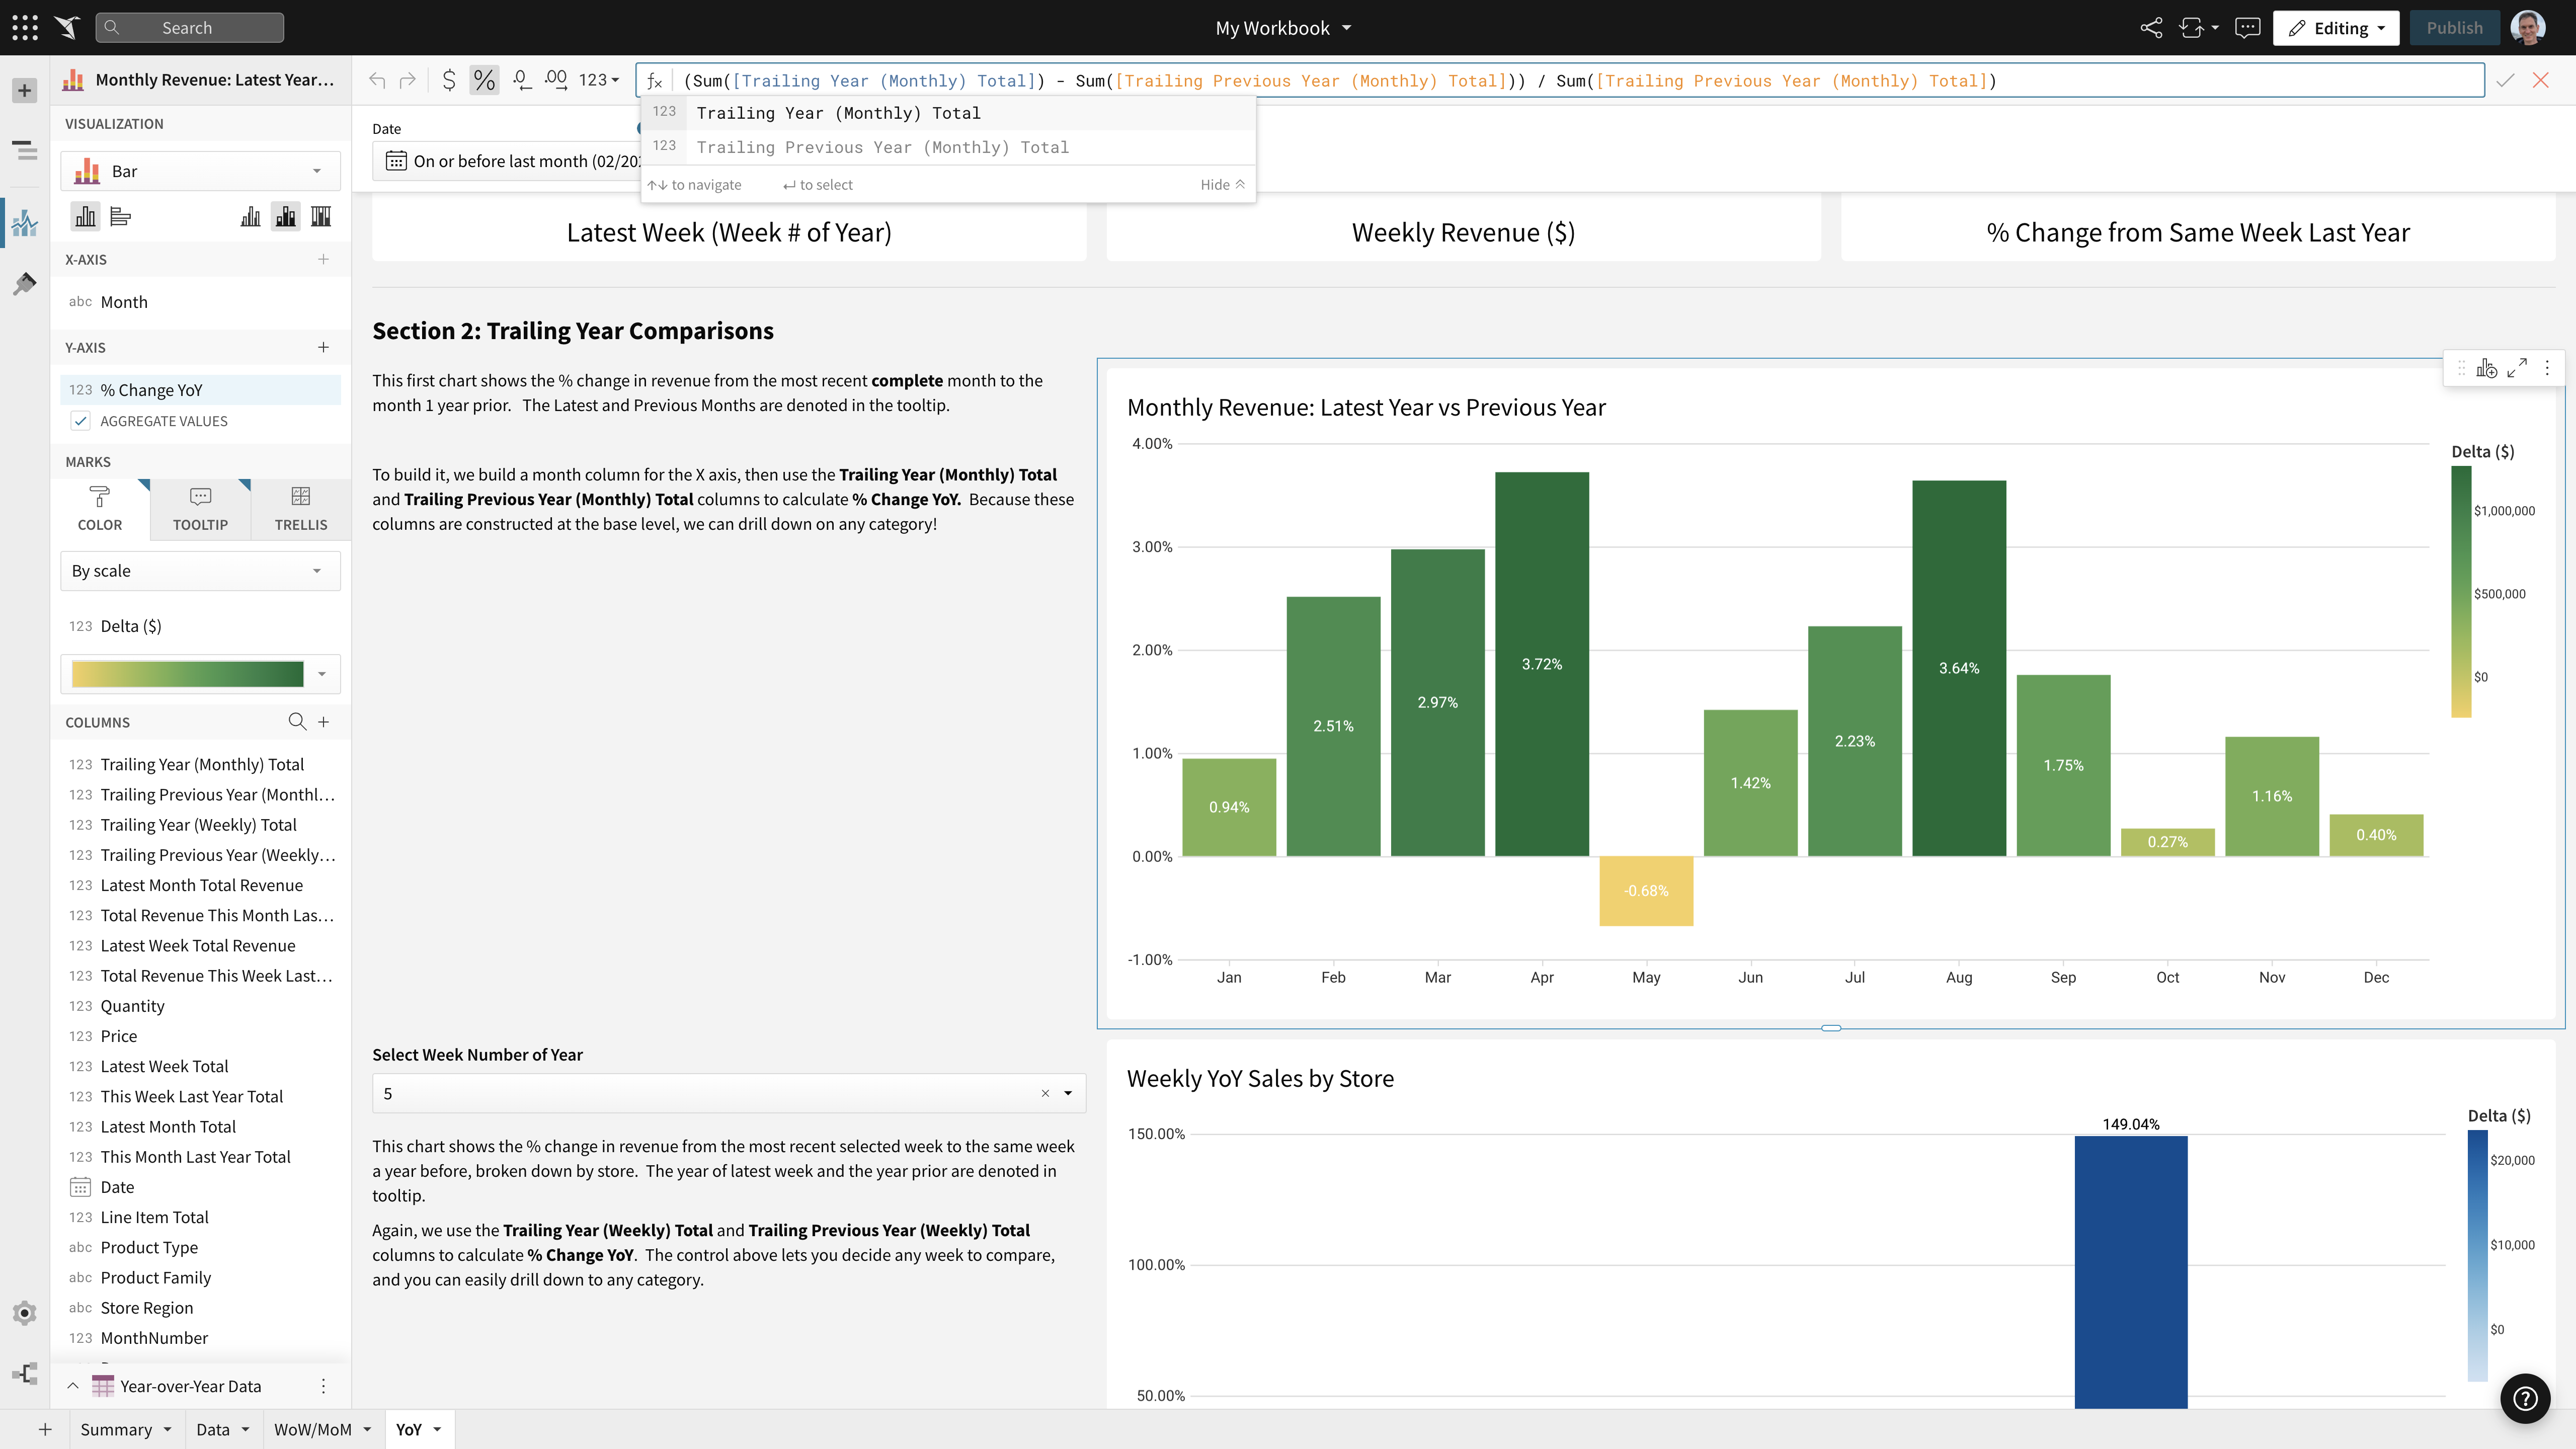Screen dimensions: 2576x1449
Task: Open the paintbrush styling panel
Action: click(x=24, y=285)
